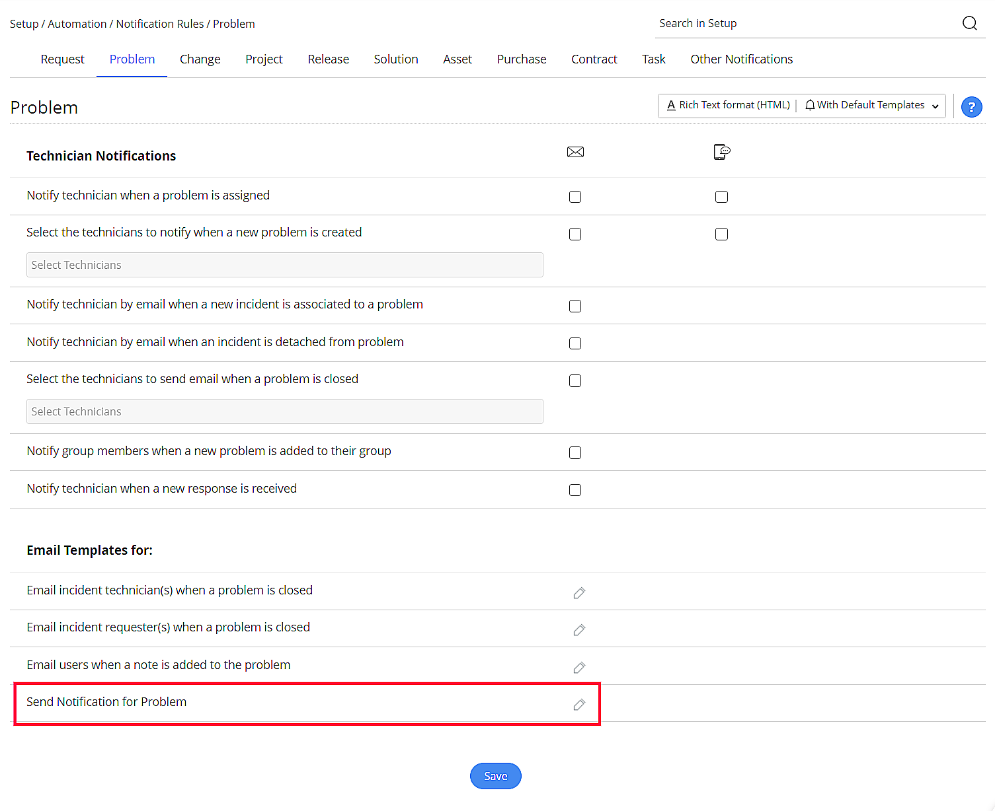Screen dimensions: 995x811
Task: Click the SMS notification column icon
Action: pyautogui.click(x=721, y=152)
